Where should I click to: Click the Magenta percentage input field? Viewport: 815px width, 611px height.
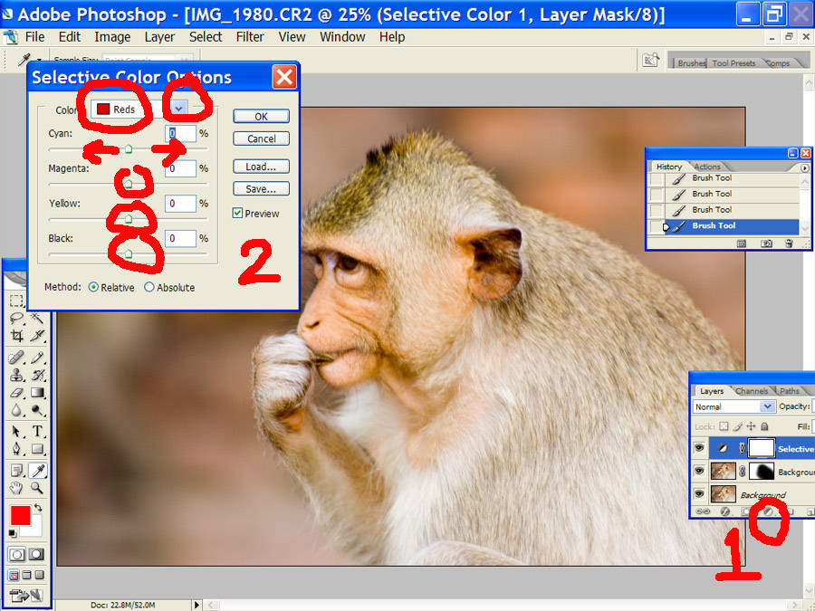(181, 168)
